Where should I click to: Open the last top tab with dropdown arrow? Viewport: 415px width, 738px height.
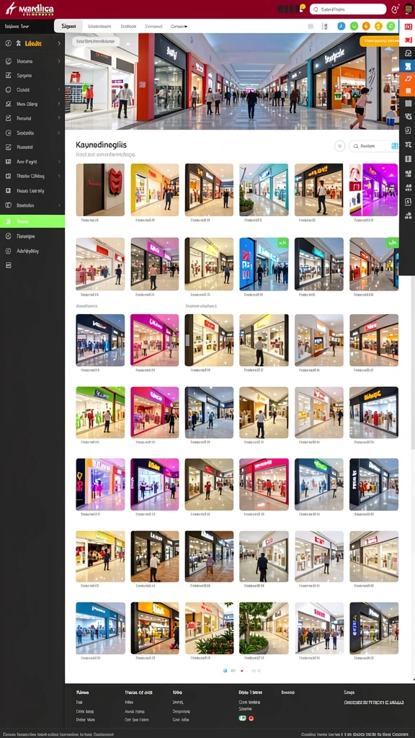coord(179,27)
